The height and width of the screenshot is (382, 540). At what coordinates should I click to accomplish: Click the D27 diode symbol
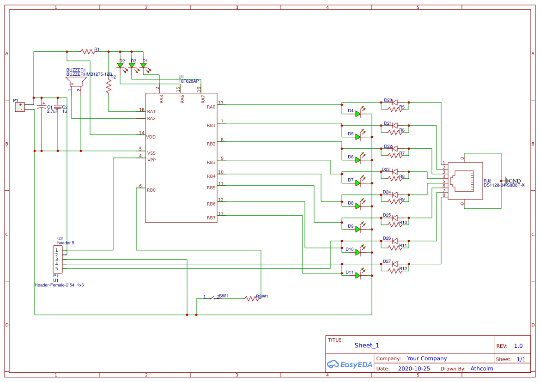point(394,264)
